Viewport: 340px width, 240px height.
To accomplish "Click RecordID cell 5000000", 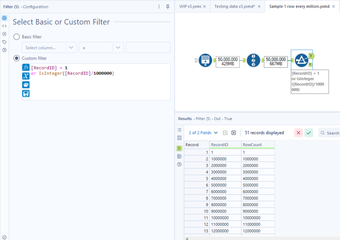I will (225, 185).
